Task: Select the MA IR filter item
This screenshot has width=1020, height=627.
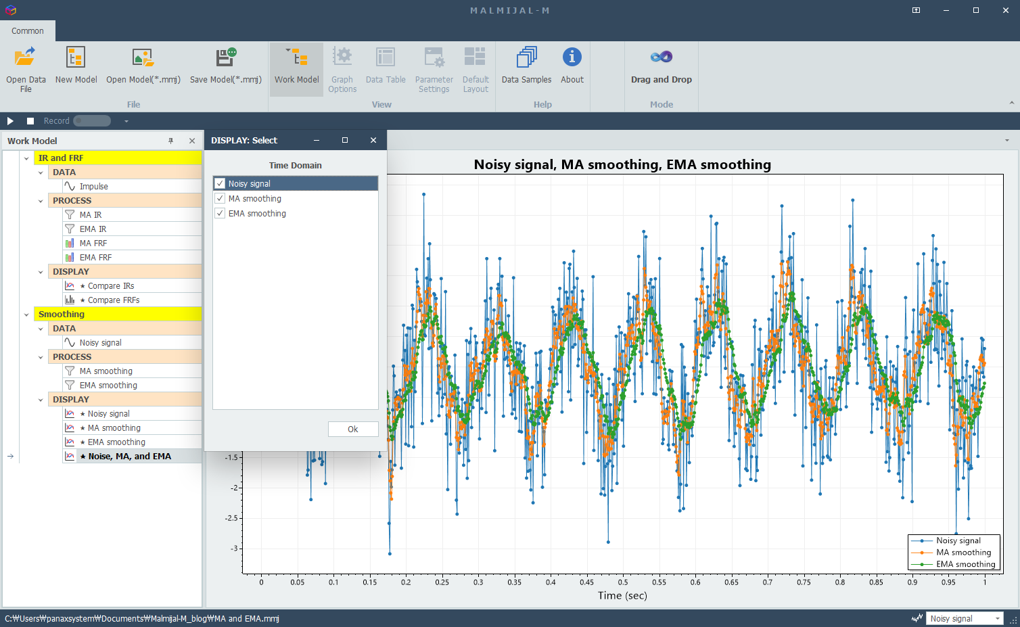Action: tap(132, 214)
